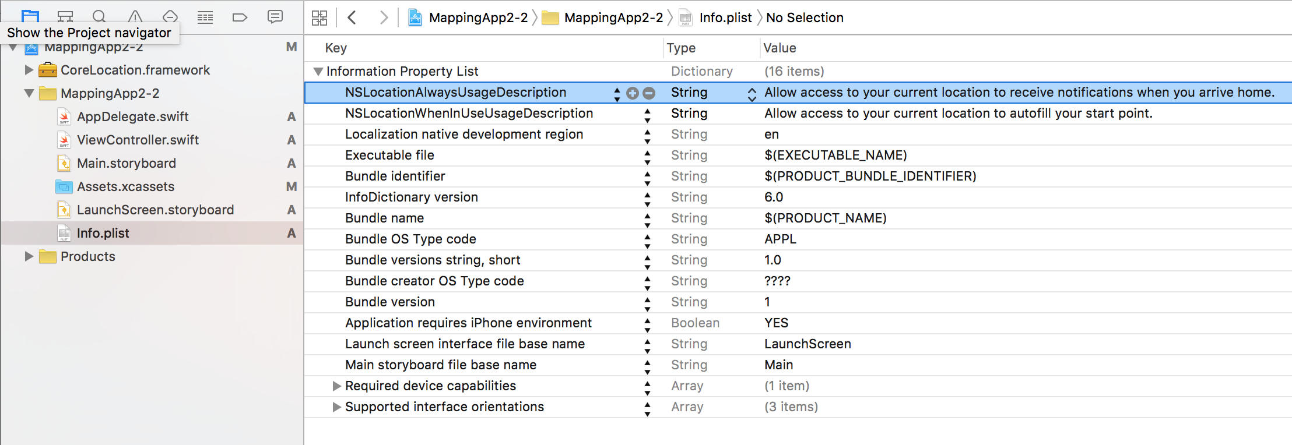Screen dimensions: 1292x445
Task: Open key stepper for Main storyboard file base name
Action: pos(647,366)
